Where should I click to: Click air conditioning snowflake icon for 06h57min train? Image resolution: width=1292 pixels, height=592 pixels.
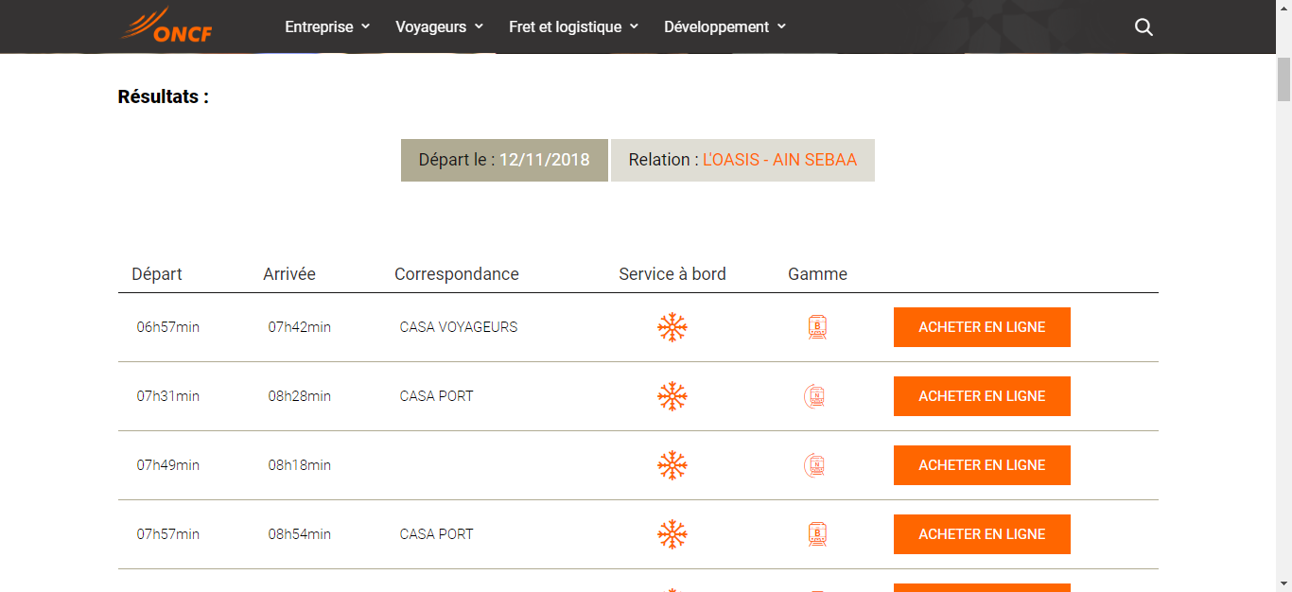(x=672, y=327)
